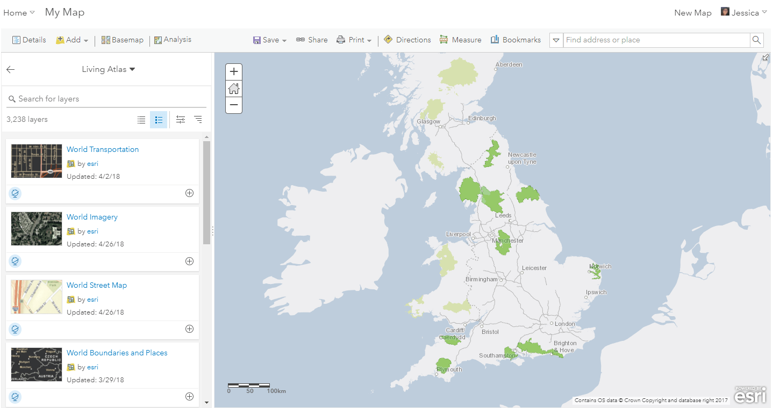The image size is (773, 408).
Task: Open the Details panel
Action: pos(29,40)
